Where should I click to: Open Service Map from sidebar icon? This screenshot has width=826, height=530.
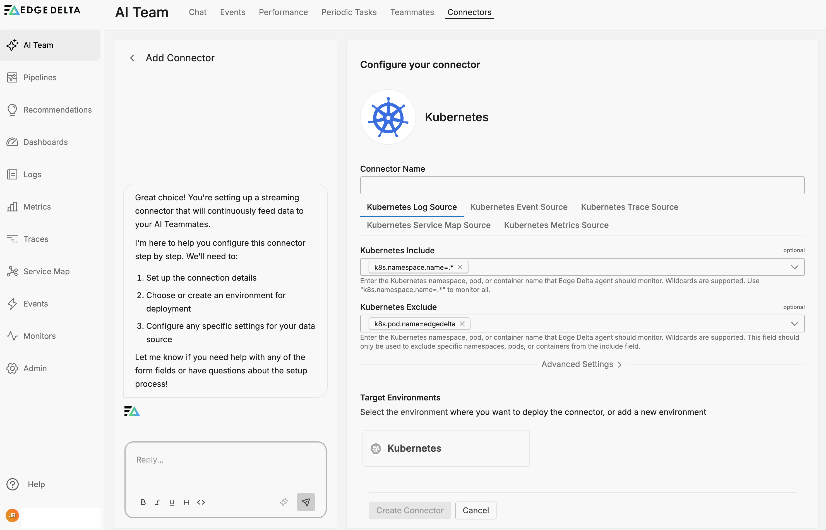coord(12,271)
